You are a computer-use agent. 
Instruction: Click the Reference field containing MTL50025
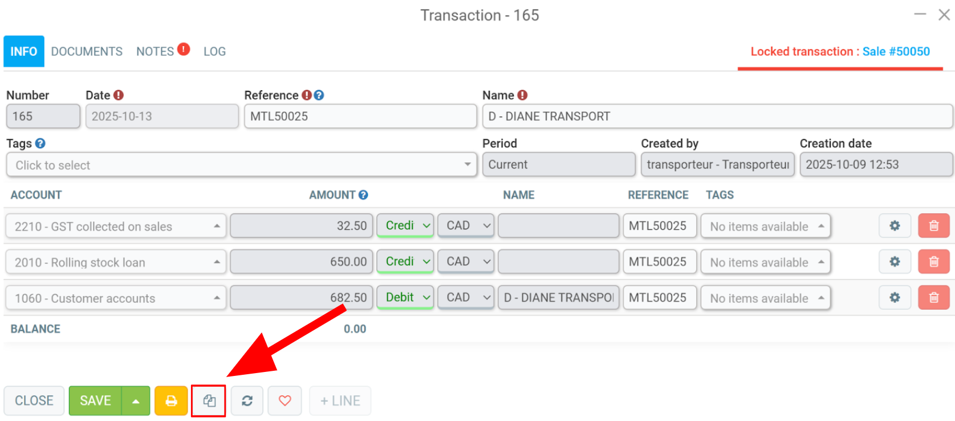[x=360, y=116]
